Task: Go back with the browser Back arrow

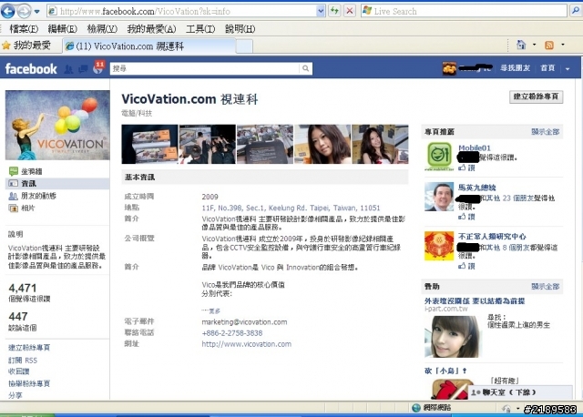Action: tap(8, 11)
